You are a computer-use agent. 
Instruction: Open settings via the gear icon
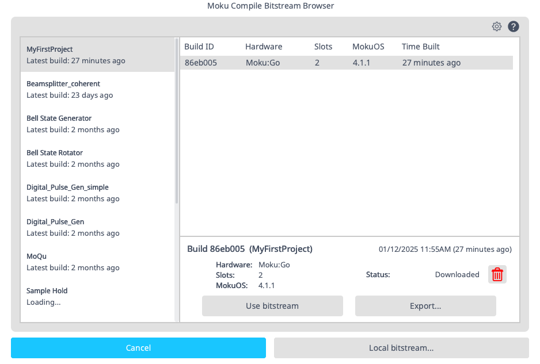pyautogui.click(x=497, y=26)
